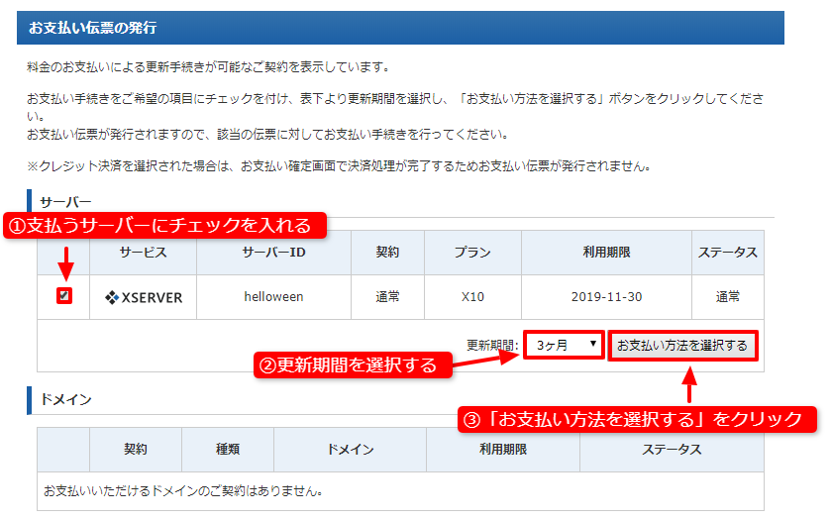831x520 pixels.
Task: Click the 2019-11-30 expiry date cell
Action: 606,296
